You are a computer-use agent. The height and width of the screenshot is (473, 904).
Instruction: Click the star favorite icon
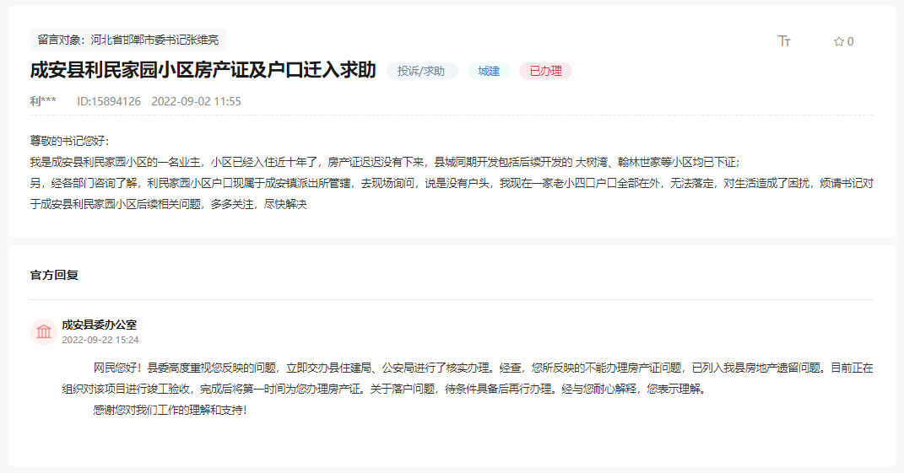(839, 41)
